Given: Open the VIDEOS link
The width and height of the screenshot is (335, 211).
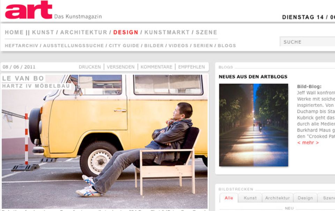Looking at the screenshot, I should click(178, 46).
